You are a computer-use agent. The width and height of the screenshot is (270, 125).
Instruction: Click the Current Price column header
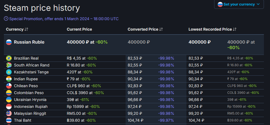[x=79, y=29]
